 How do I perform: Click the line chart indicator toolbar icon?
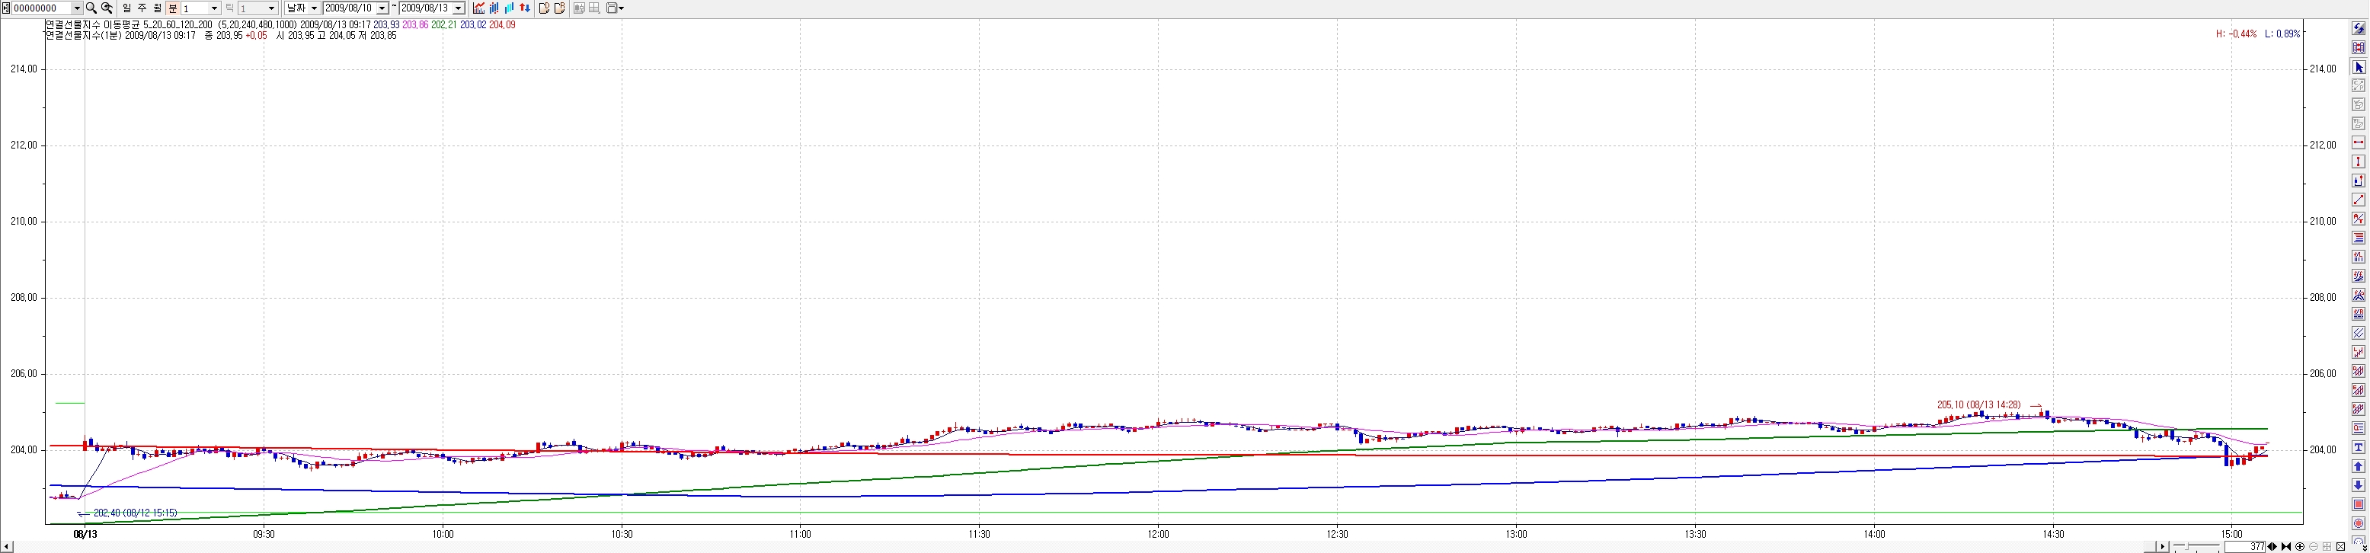(x=478, y=8)
